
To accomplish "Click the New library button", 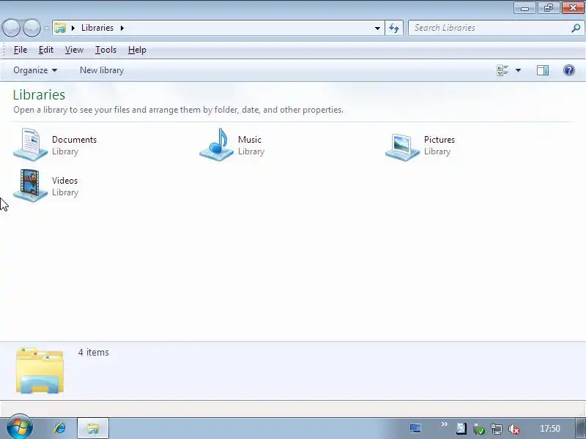I will click(x=102, y=70).
